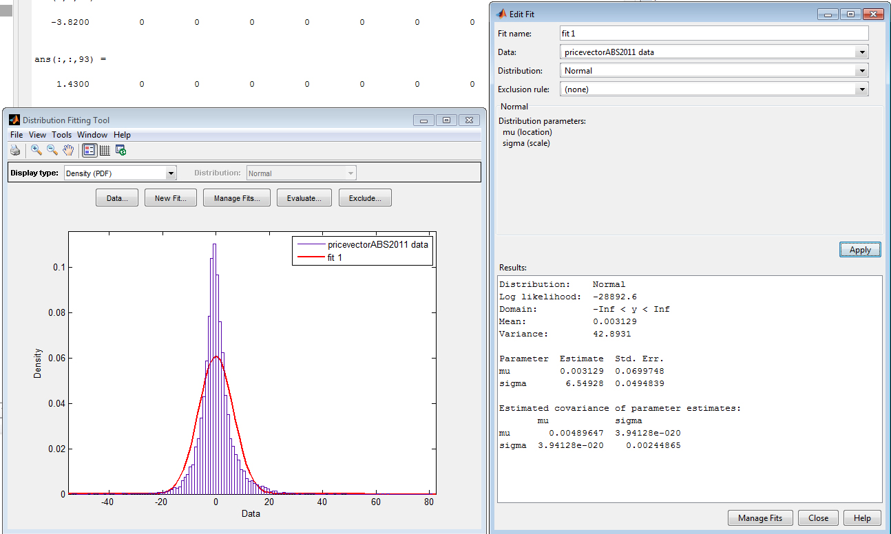This screenshot has height=534, width=891.
Task: Click the results text area
Action: (x=690, y=389)
